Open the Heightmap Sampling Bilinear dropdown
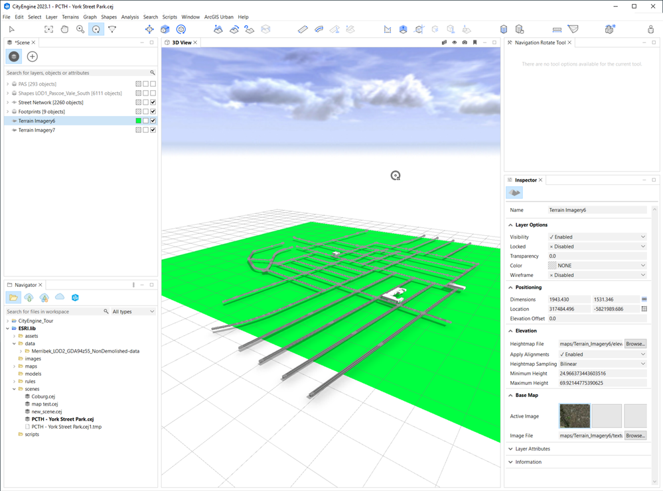 tap(603, 364)
